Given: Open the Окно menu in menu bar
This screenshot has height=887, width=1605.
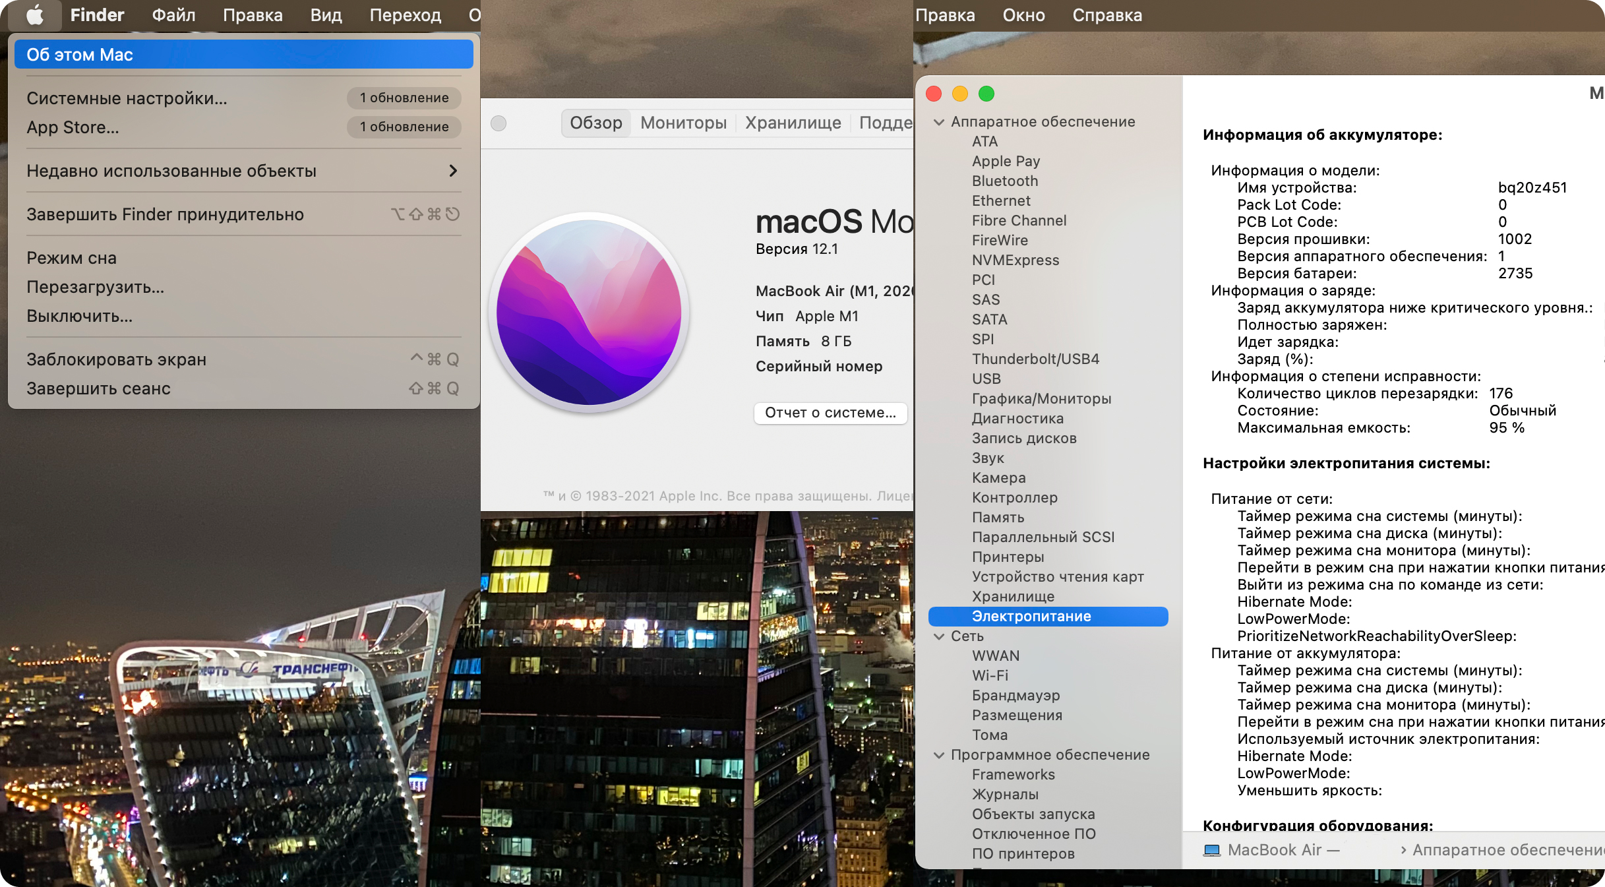Looking at the screenshot, I should pos(1023,15).
